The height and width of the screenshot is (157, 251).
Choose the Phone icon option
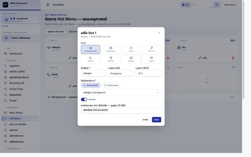(x=90, y=59)
